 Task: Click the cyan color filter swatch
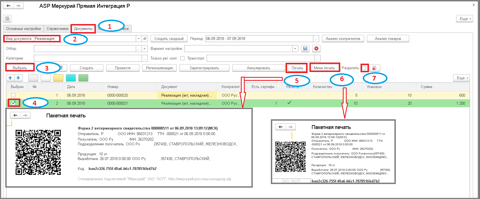(71, 78)
